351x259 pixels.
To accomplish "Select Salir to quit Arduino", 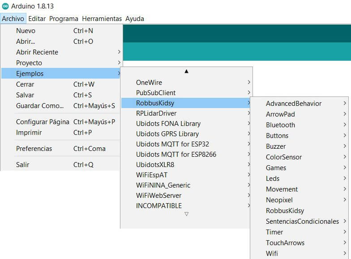I will pos(22,165).
